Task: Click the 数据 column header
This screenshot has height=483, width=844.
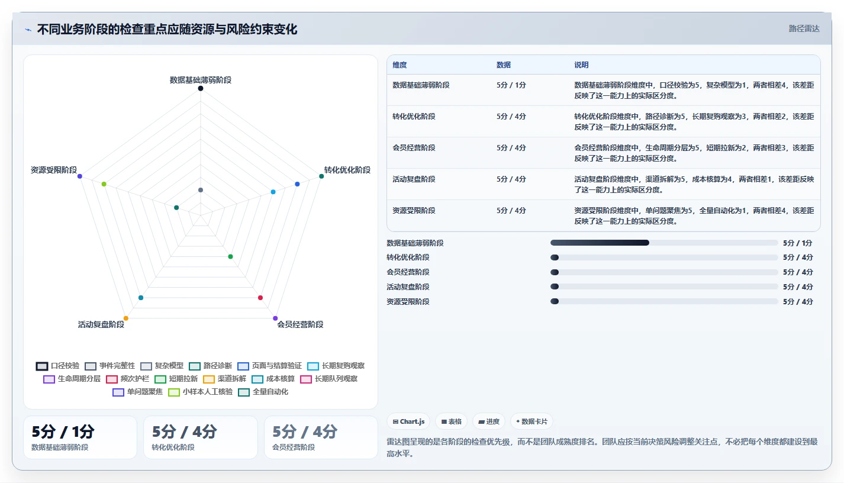Action: click(x=504, y=65)
